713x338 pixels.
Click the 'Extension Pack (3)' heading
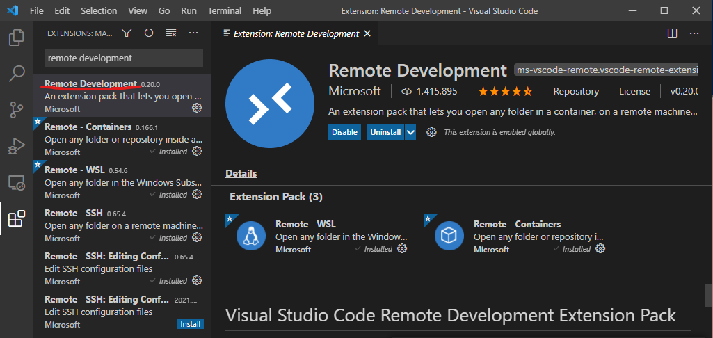[x=276, y=197]
